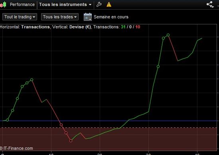Click the red losing transactions count 10
The image size is (219, 155).
[x=138, y=27]
